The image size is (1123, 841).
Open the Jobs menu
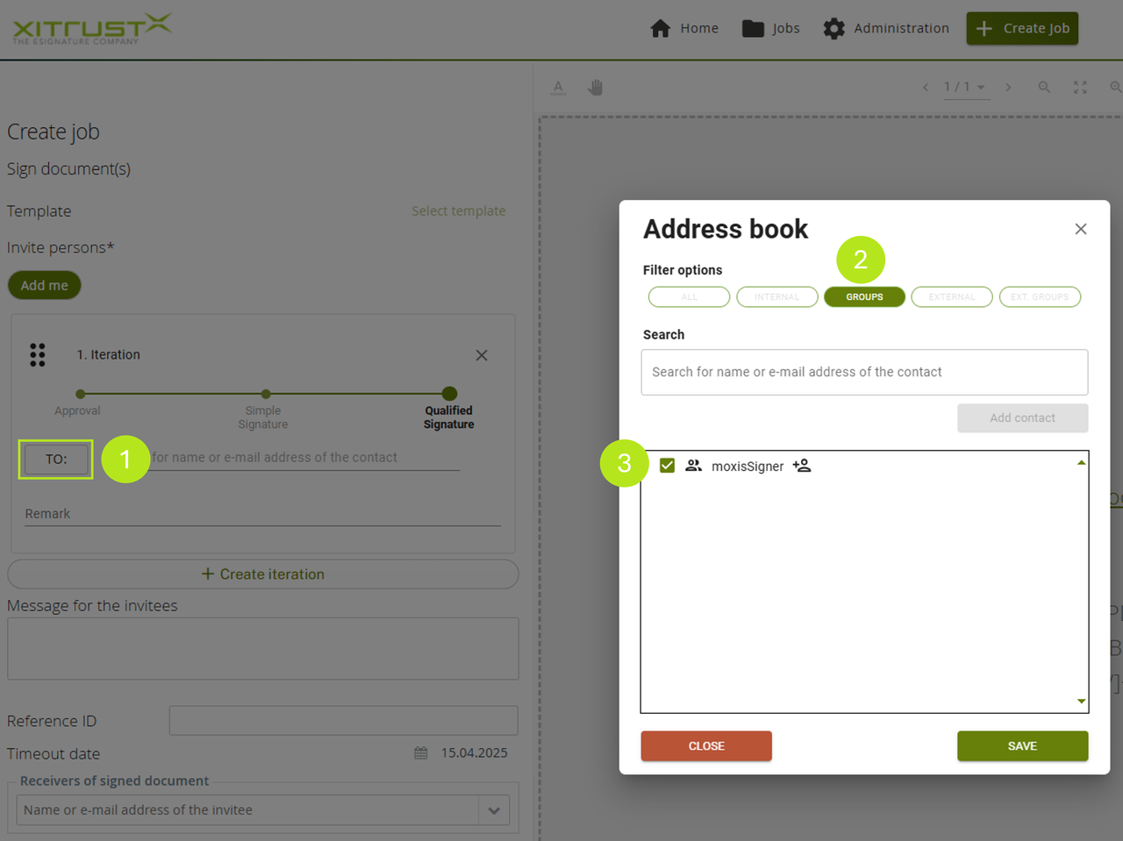[x=771, y=28]
